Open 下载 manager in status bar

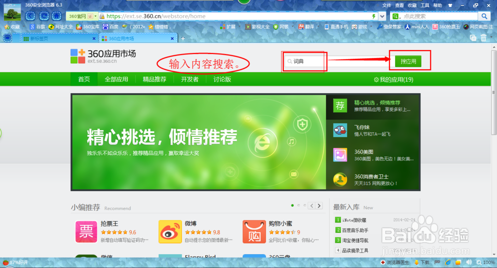click(x=422, y=263)
